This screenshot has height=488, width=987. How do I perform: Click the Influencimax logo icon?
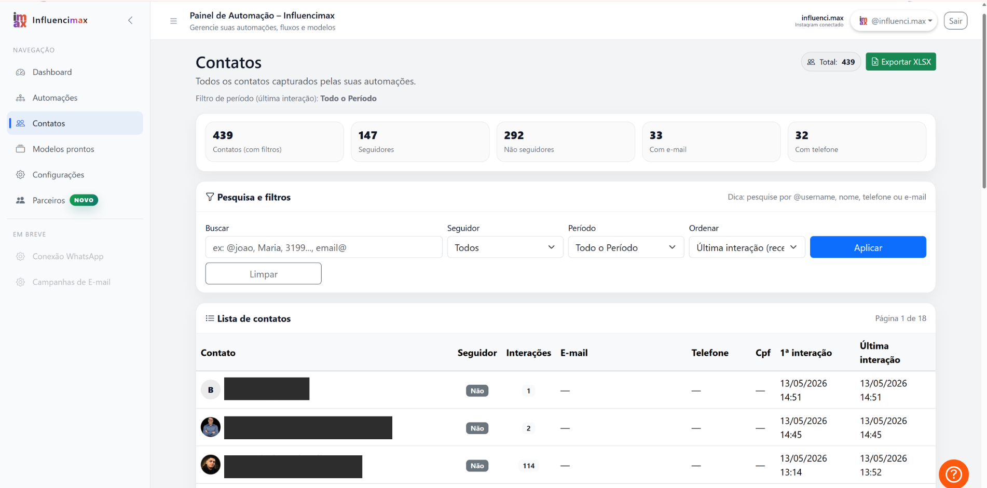point(20,20)
